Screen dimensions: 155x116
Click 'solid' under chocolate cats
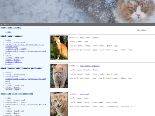[8, 98]
